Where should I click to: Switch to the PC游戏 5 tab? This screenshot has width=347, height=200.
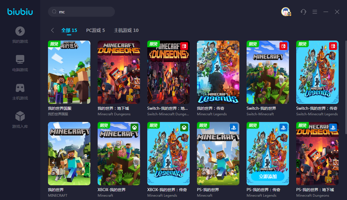click(x=95, y=30)
